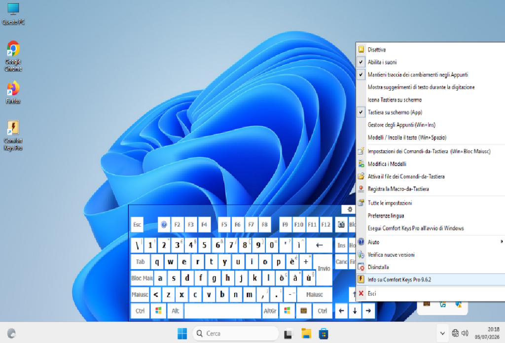Select Attiva il file dei Comandi-da-Tastiera
505x343 pixels.
[431, 176]
